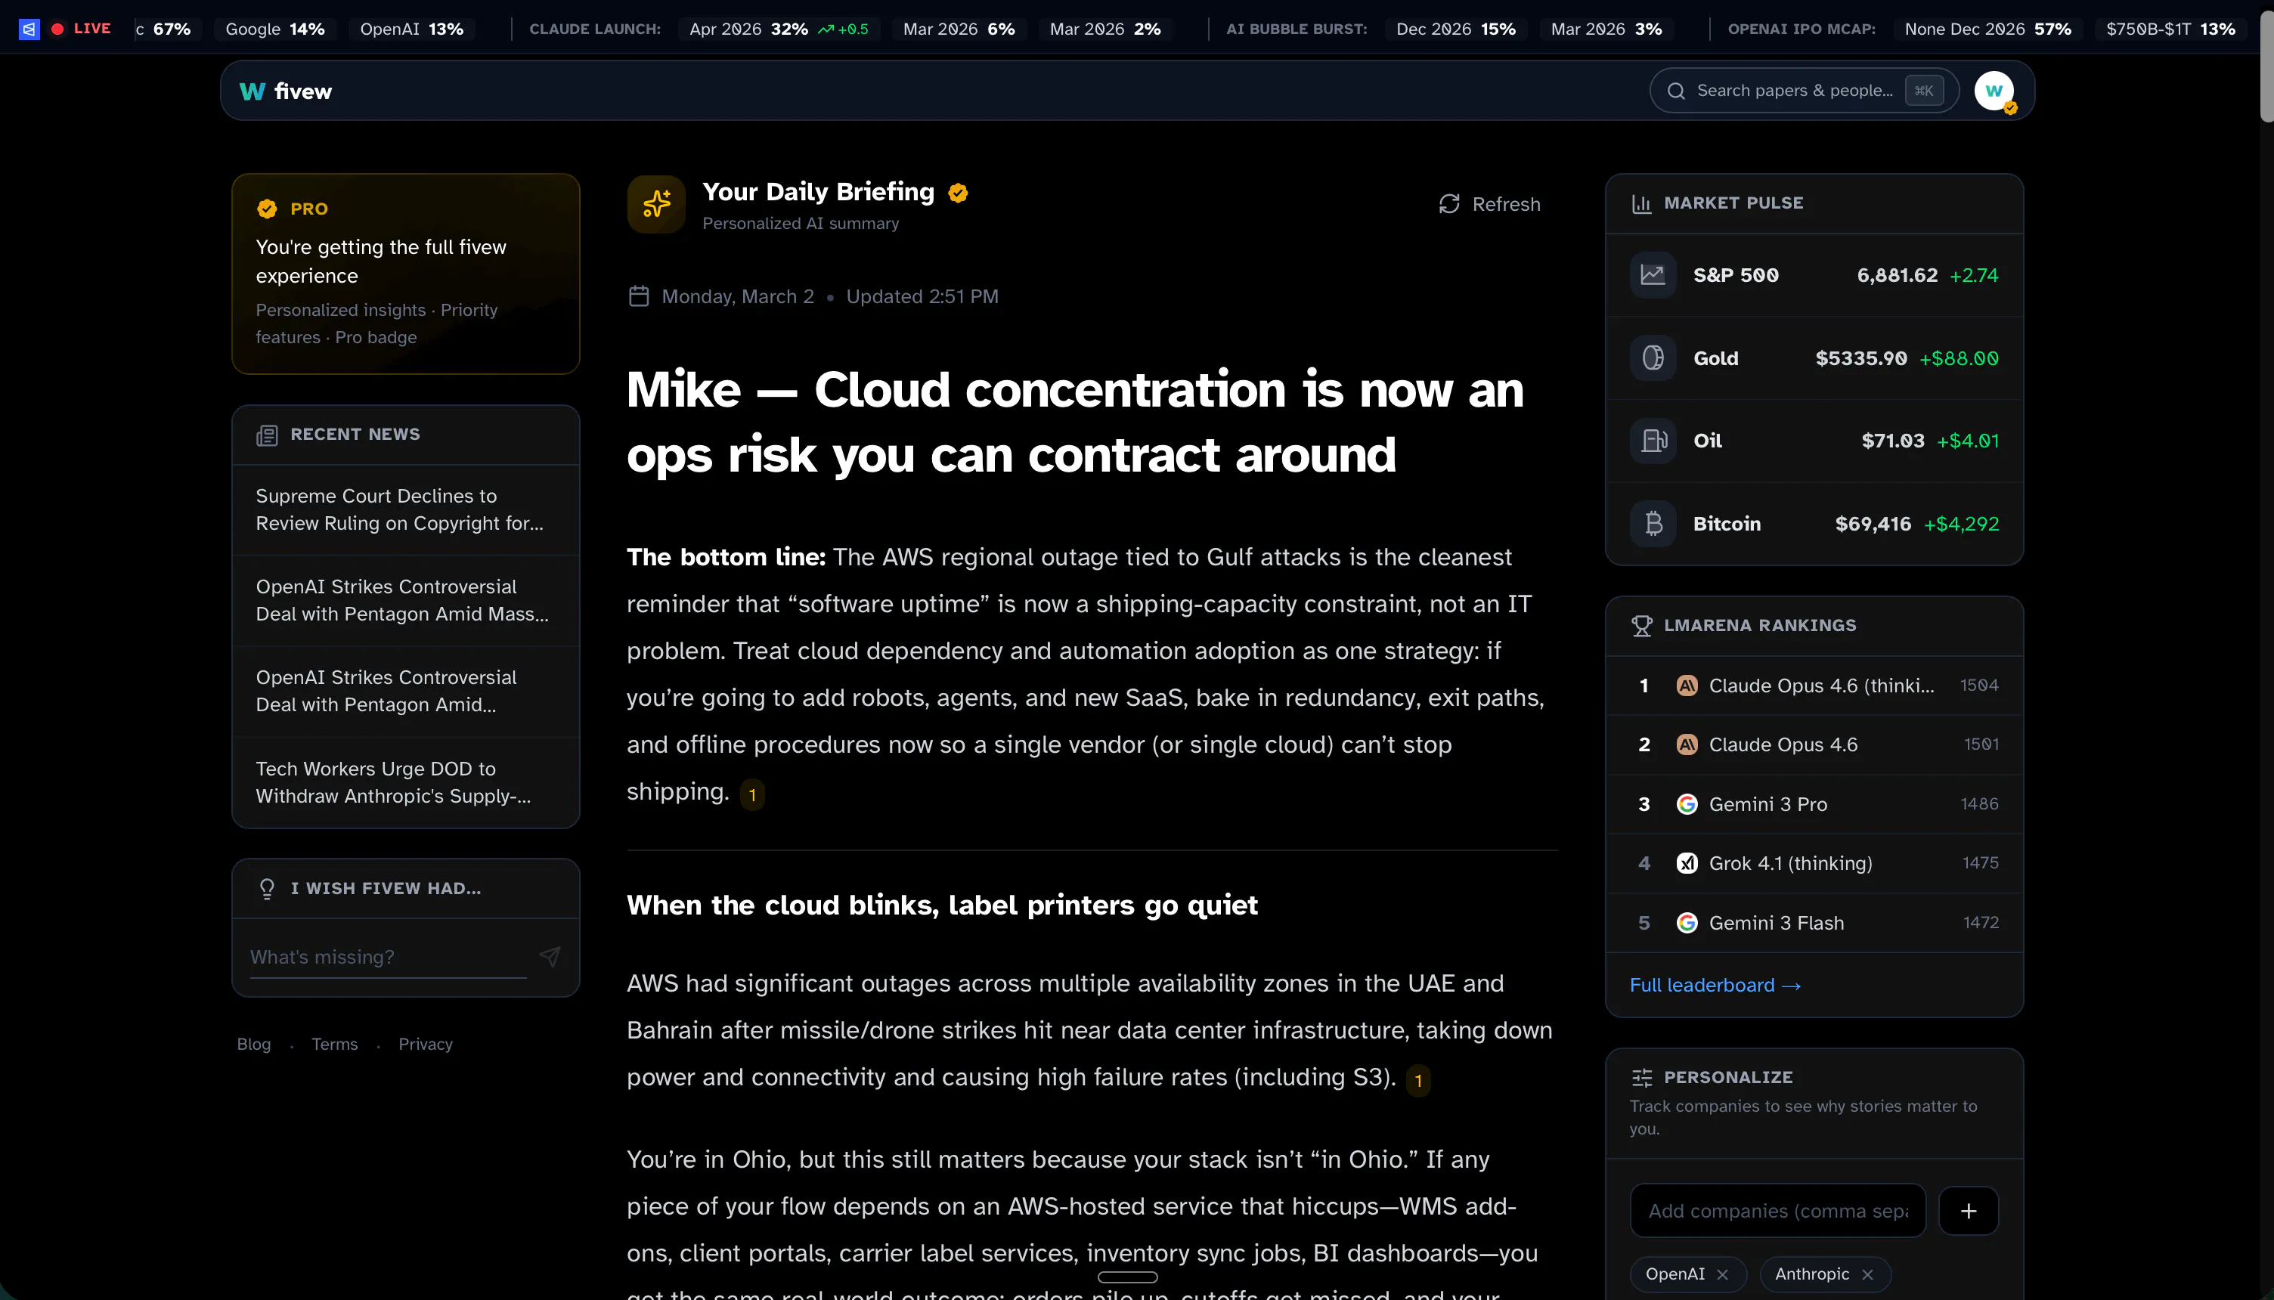
Task: Open the Full leaderboard link
Action: (x=1715, y=985)
